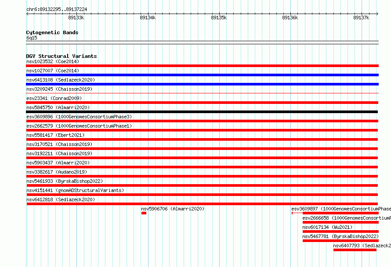The image size is (391, 267).
Task: Click nsv5906706 (Almarri2020) variant label
Action: 173,209
